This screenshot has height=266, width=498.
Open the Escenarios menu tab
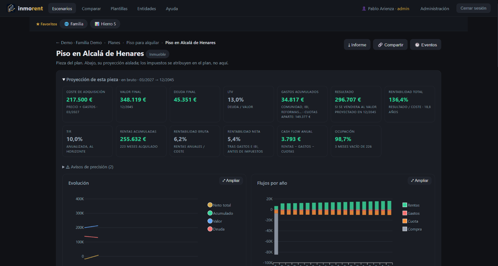click(62, 9)
